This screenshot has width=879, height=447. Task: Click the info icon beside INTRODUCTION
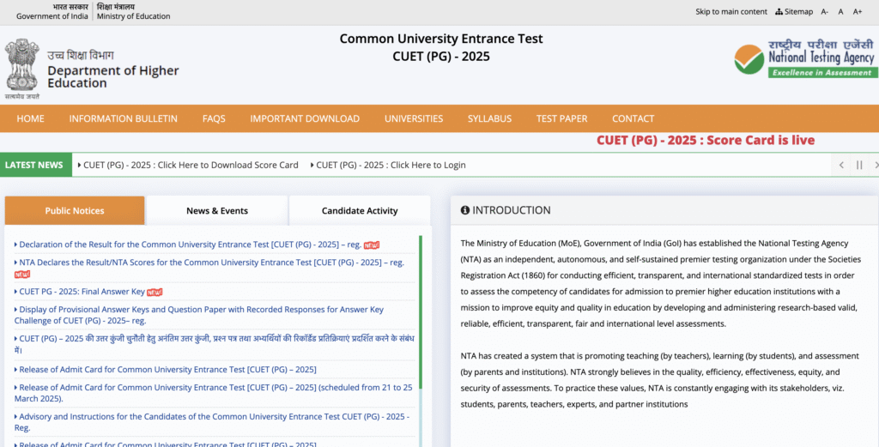pos(464,210)
